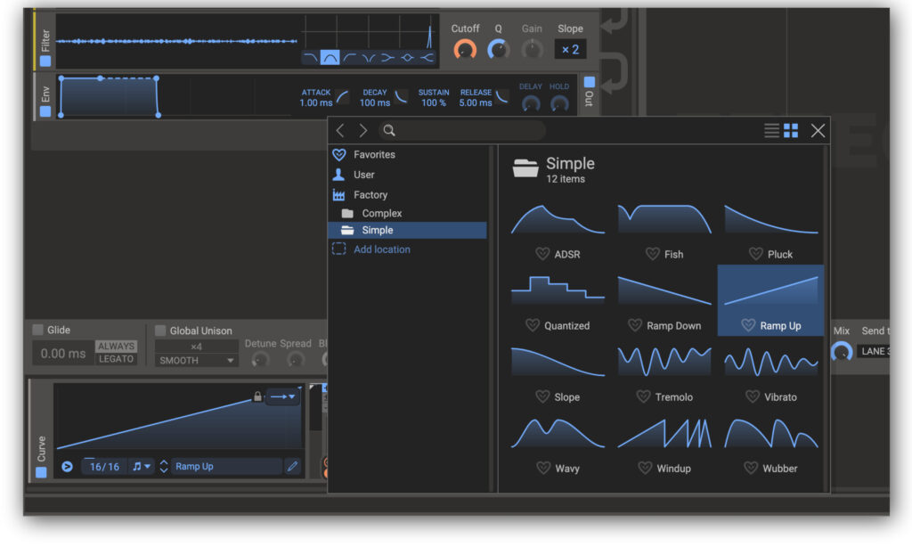Adjust the envelope Hold knob
The width and height of the screenshot is (912, 547).
point(559,104)
